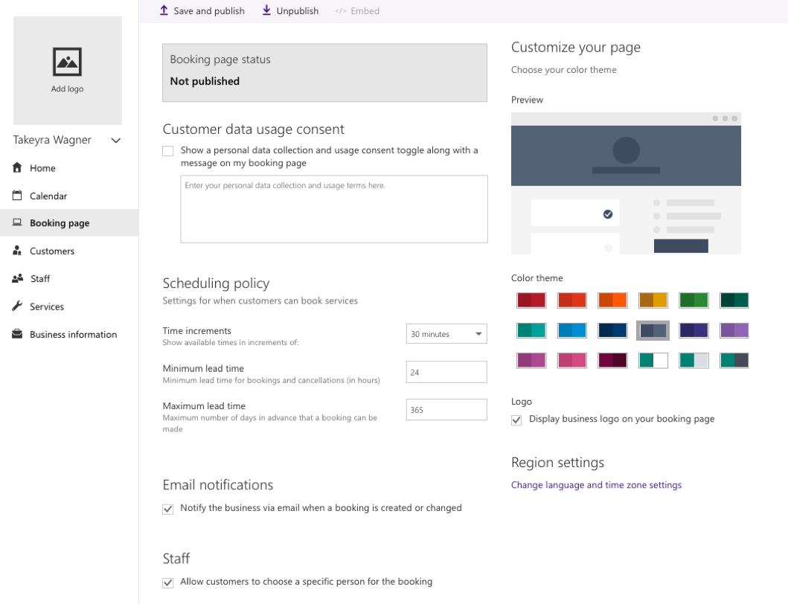Click the Not published status text
The width and height of the screenshot is (788, 604).
tap(205, 81)
